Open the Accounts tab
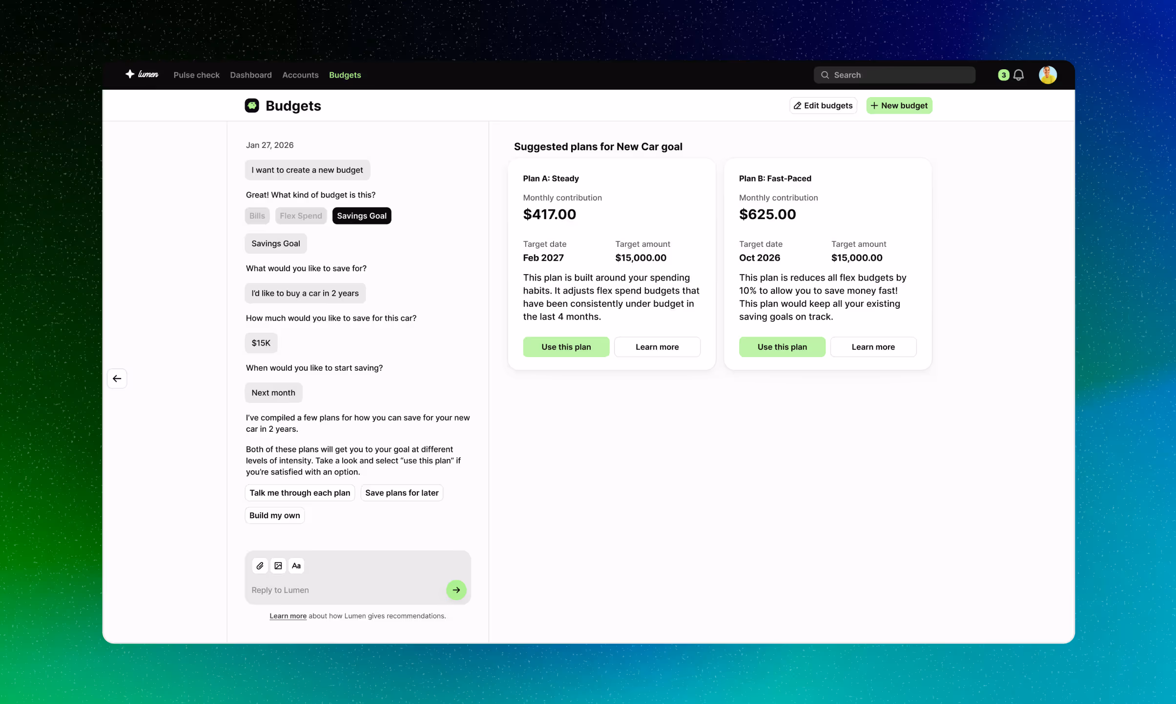This screenshot has height=704, width=1176. coord(300,75)
